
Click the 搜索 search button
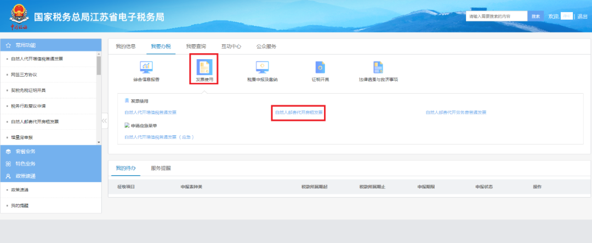pyautogui.click(x=536, y=16)
